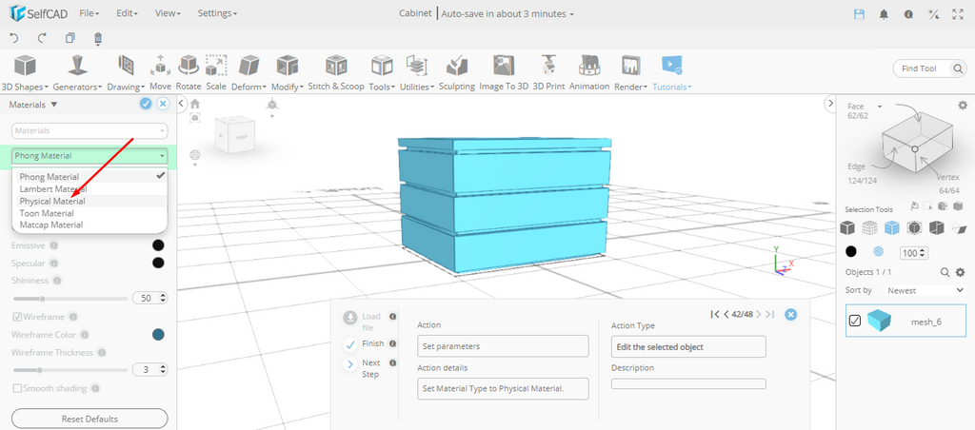
Task: Choose Physical Material from the list
Action: click(x=52, y=202)
